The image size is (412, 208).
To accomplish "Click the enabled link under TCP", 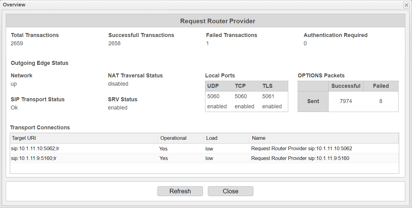I will click(245, 106).
